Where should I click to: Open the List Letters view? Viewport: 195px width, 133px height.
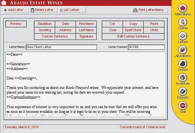(x=72, y=10)
